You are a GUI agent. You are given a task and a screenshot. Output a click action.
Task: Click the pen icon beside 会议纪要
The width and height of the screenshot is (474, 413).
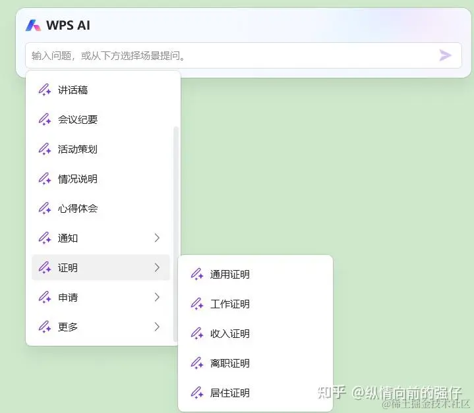[x=44, y=120]
